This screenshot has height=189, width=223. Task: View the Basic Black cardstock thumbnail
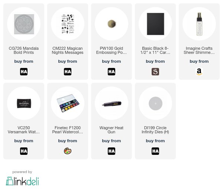155,24
